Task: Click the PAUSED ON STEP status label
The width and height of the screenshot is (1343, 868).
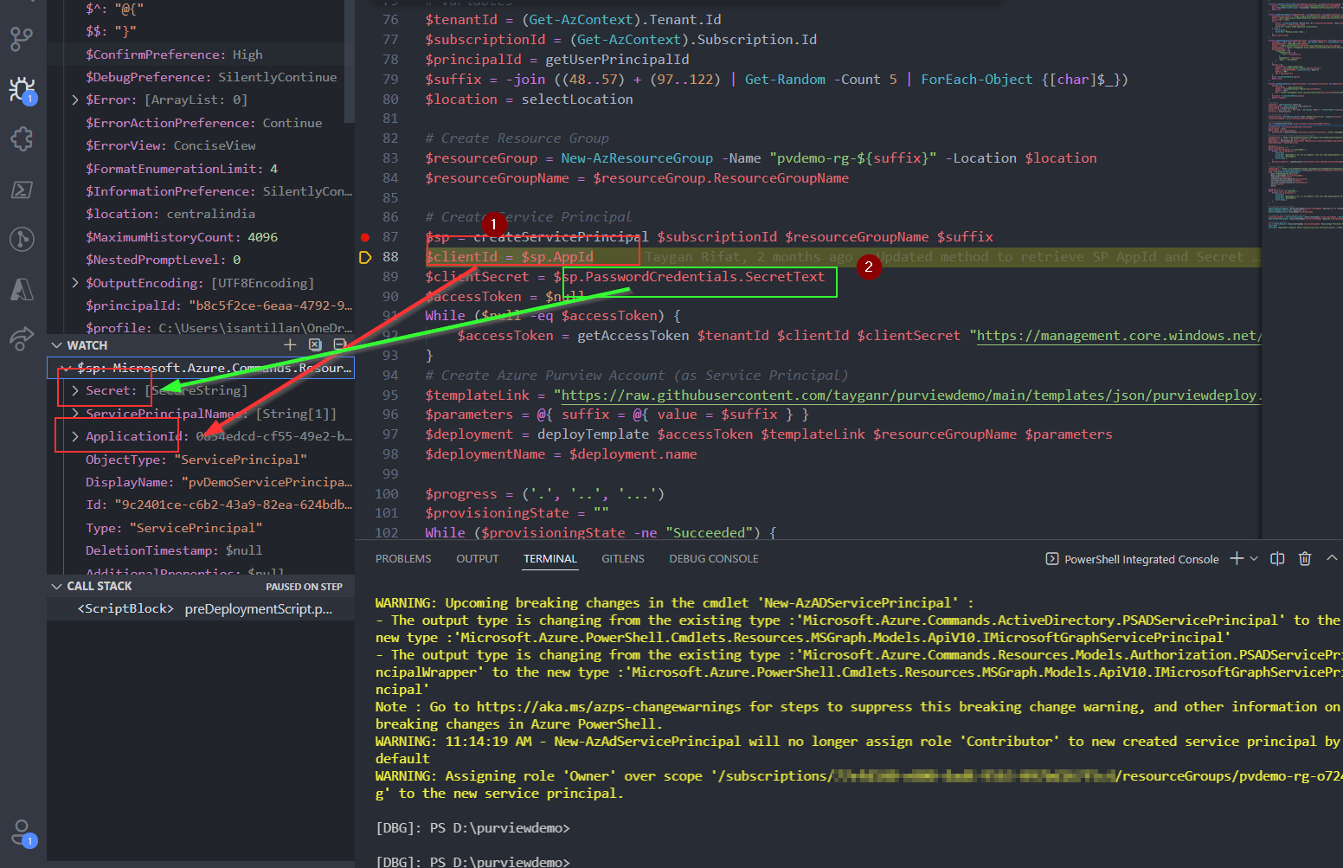Action: 304,587
